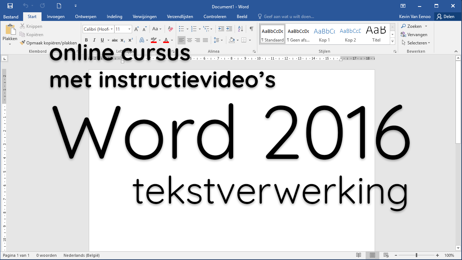The width and height of the screenshot is (462, 260).
Task: Toggle underline formatting
Action: click(x=103, y=40)
